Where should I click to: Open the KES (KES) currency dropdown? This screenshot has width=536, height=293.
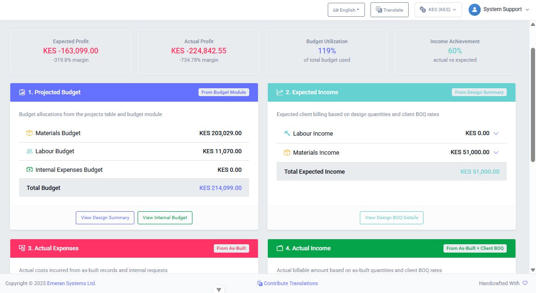point(438,9)
